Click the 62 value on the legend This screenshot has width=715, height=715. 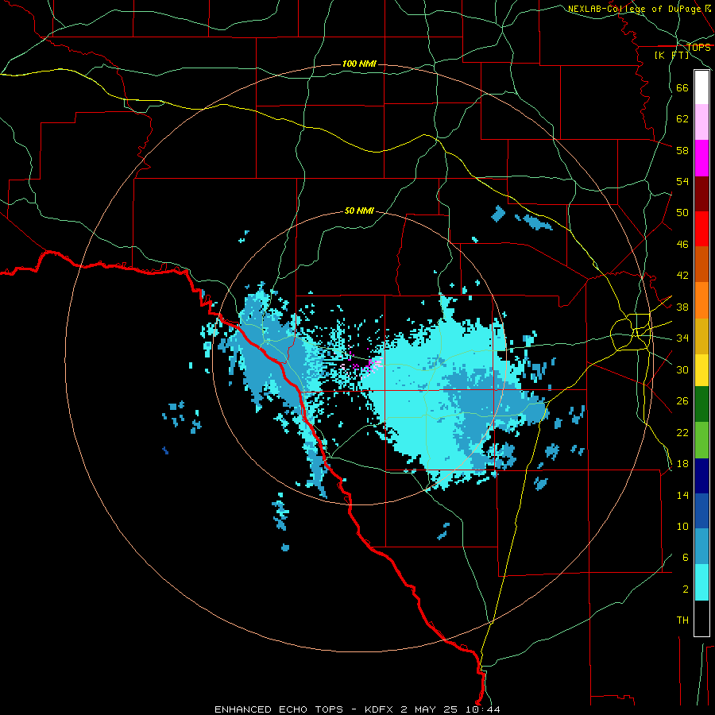click(x=682, y=119)
